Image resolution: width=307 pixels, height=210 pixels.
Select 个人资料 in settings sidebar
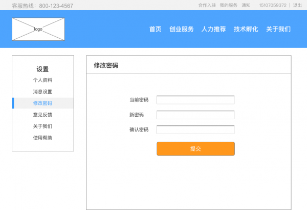(42, 80)
